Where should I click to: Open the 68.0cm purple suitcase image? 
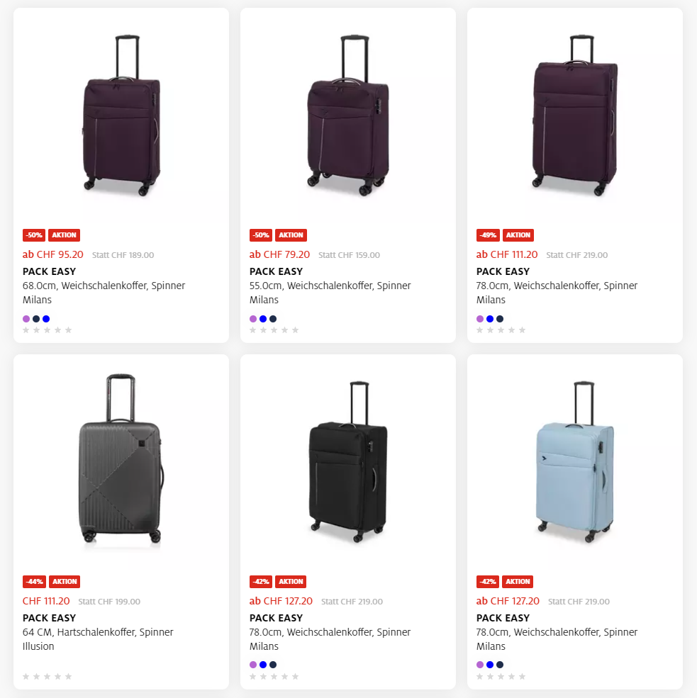pyautogui.click(x=121, y=113)
